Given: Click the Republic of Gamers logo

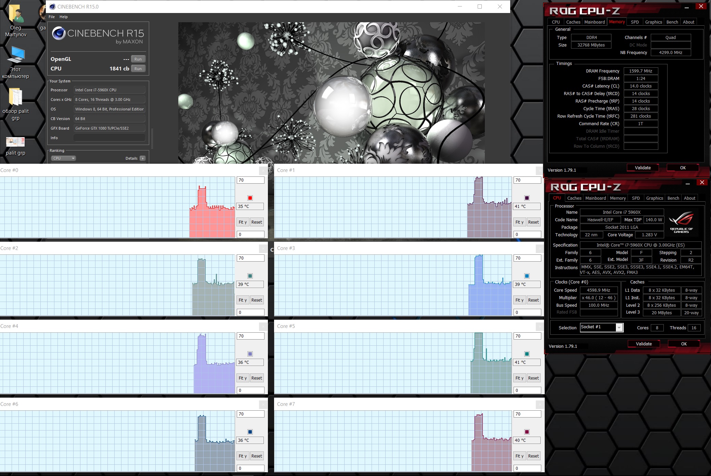Looking at the screenshot, I should pos(681,222).
